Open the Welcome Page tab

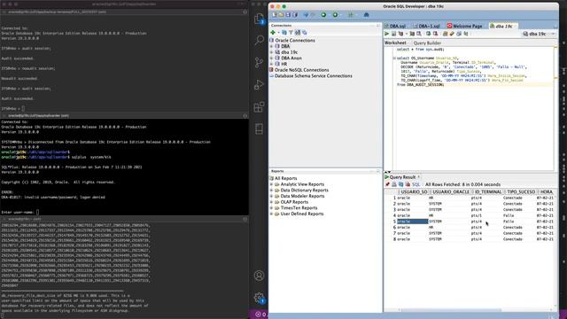[x=464, y=26]
